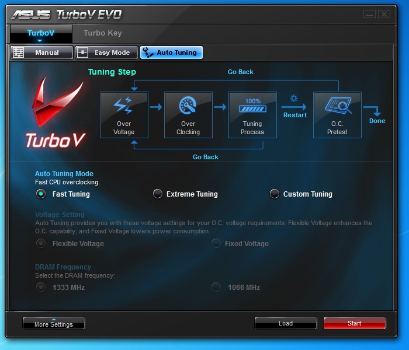Viewport: 409px width, 350px height.
Task: Click the Voltage Setting heading
Action: 60,215
